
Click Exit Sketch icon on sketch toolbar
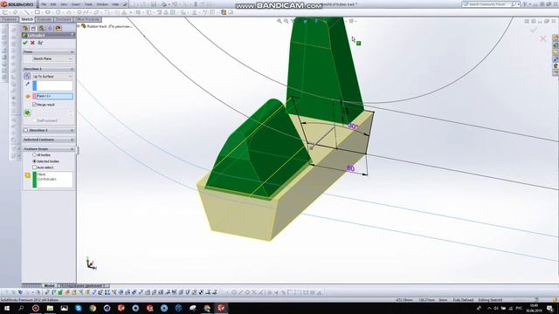tap(5, 12)
